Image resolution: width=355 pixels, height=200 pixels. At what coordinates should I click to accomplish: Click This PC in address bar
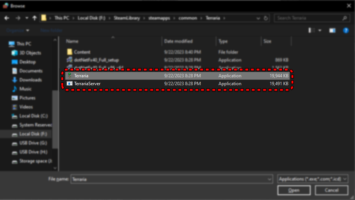[62, 18]
